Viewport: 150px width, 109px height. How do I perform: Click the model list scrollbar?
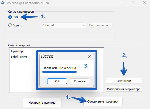[x=103, y=51]
